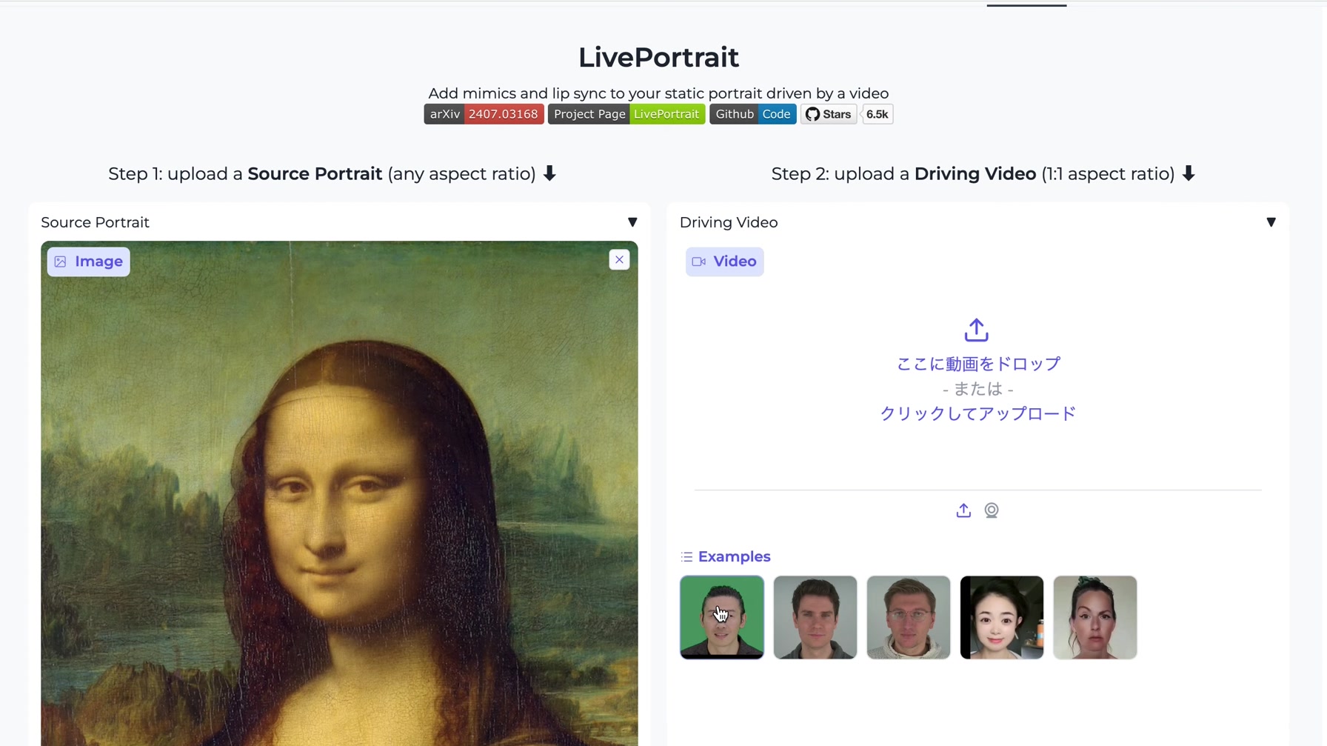Choose the last example video of woman with bun

[x=1095, y=617]
